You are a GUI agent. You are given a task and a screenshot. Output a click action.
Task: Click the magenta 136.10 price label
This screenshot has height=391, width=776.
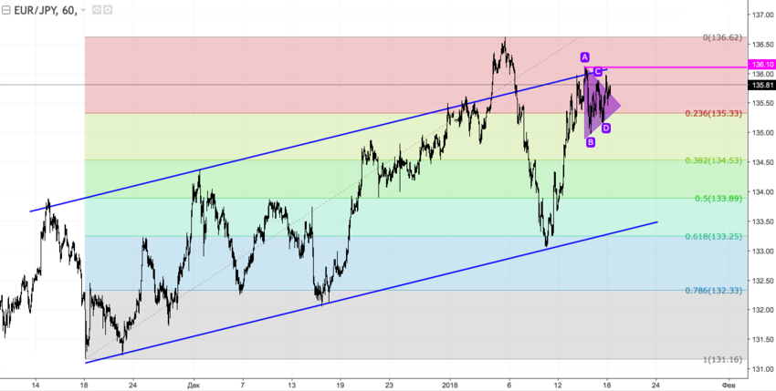pyautogui.click(x=760, y=65)
